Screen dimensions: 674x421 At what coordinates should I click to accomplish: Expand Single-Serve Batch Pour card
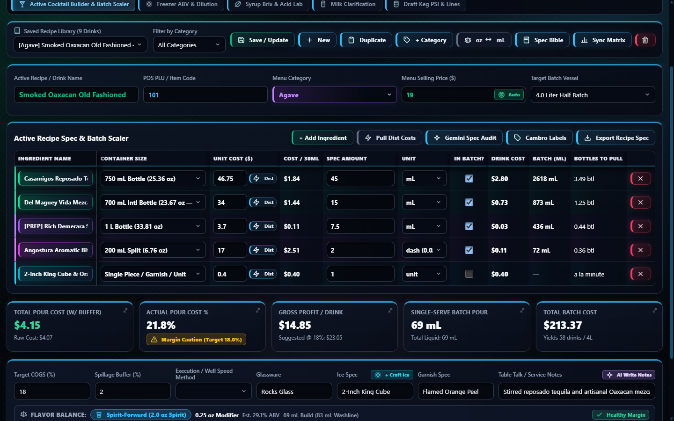[522, 311]
